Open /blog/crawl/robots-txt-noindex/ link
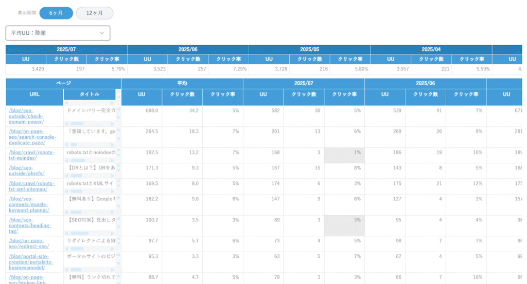Viewport: 527px width, 284px height. pyautogui.click(x=31, y=155)
